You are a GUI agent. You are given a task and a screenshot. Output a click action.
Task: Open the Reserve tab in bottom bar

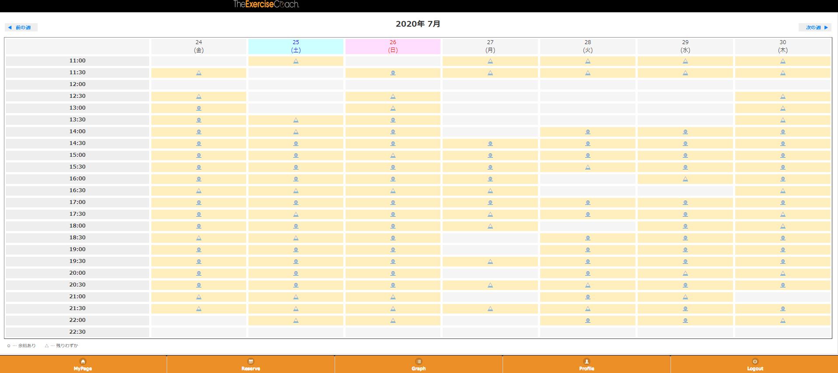click(x=251, y=365)
